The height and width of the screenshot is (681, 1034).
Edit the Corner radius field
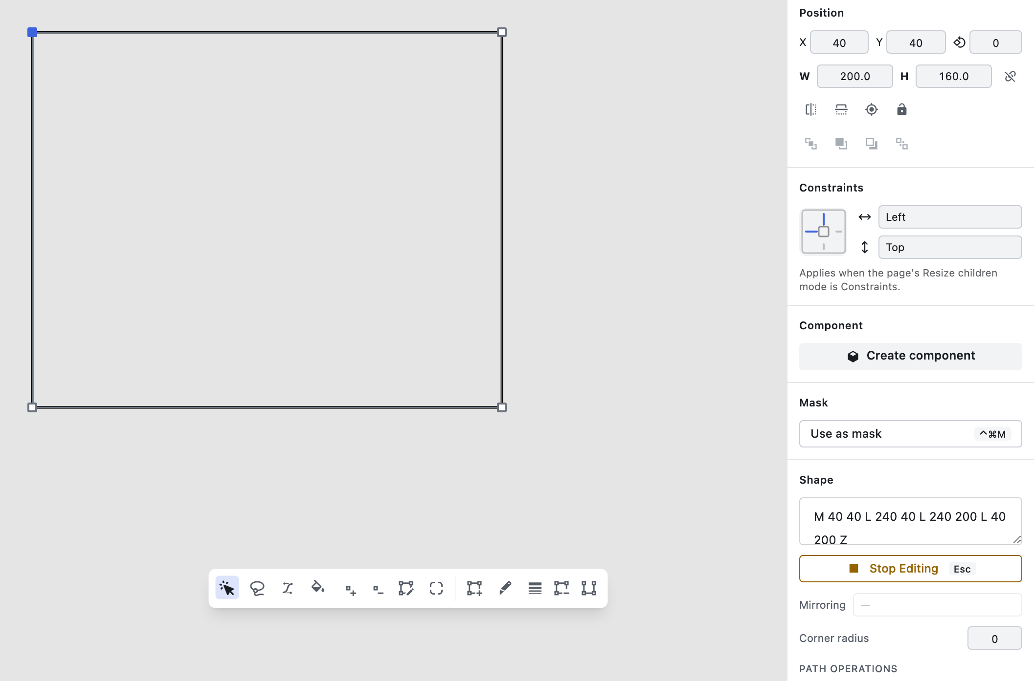[x=994, y=638]
